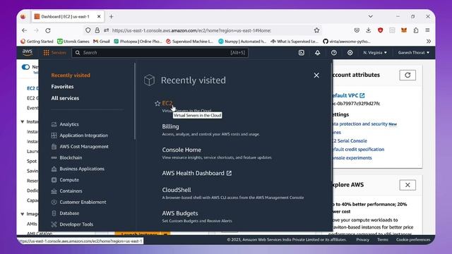Screen dimensions: 452x254
Task: Toggle the new EC2 experience switch
Action: [x=25, y=67]
